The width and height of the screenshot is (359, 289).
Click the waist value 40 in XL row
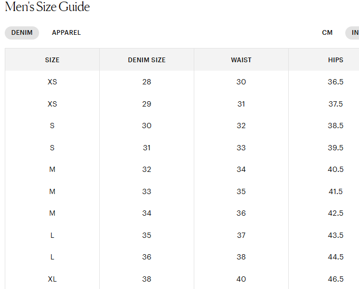point(241,279)
